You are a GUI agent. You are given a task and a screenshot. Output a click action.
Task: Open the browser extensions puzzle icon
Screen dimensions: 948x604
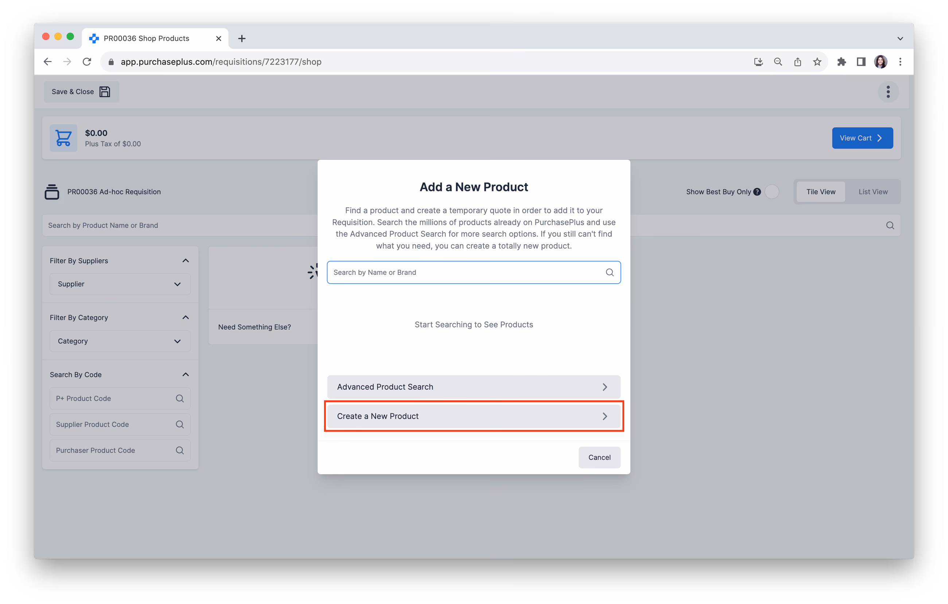tap(841, 62)
